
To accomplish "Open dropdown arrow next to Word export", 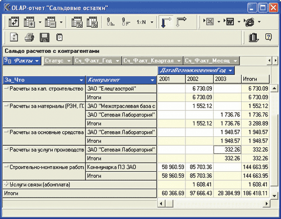I will [239, 22].
